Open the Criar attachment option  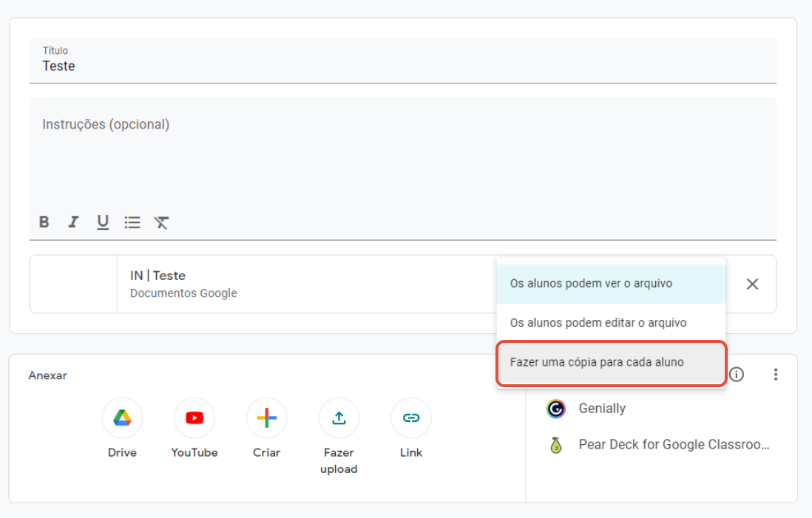(x=266, y=418)
